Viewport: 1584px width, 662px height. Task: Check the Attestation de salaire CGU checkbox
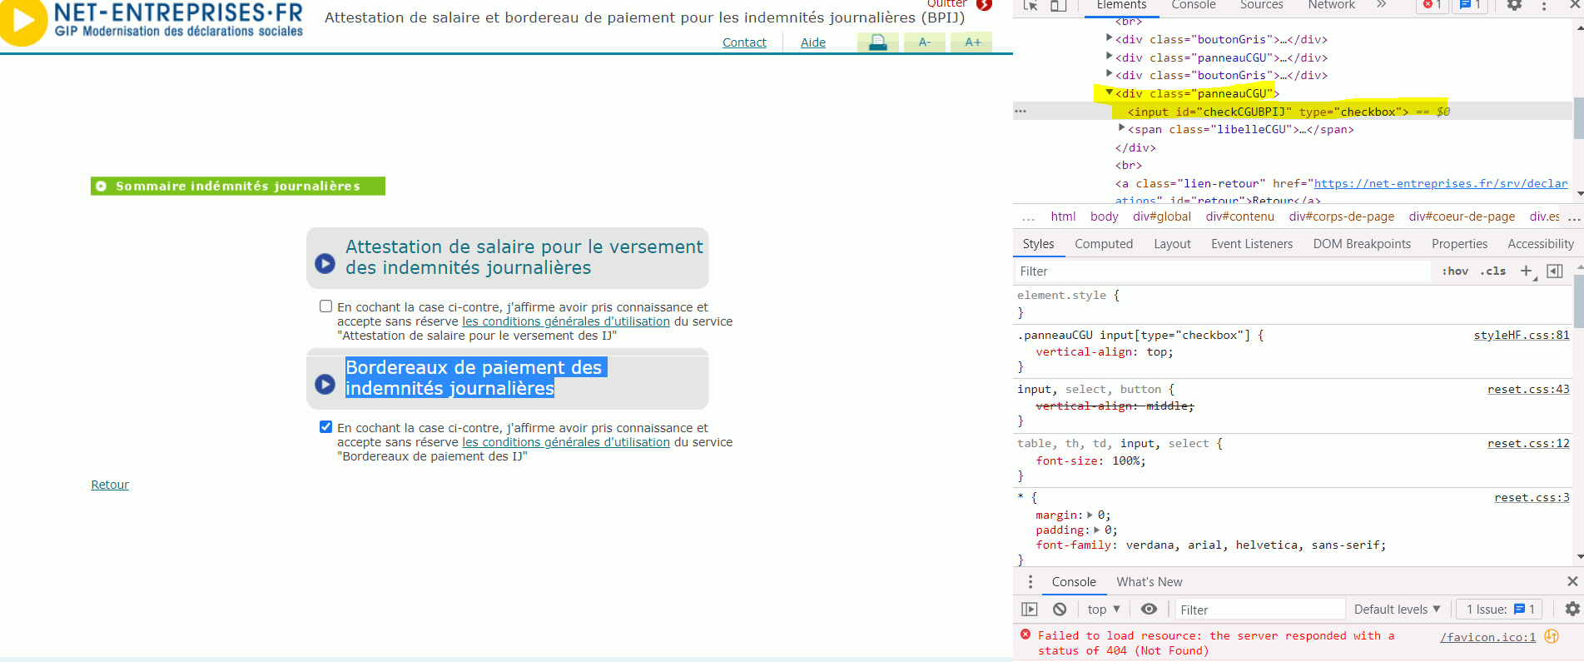pos(326,306)
